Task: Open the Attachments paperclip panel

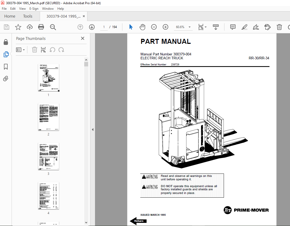Action: coord(6,79)
